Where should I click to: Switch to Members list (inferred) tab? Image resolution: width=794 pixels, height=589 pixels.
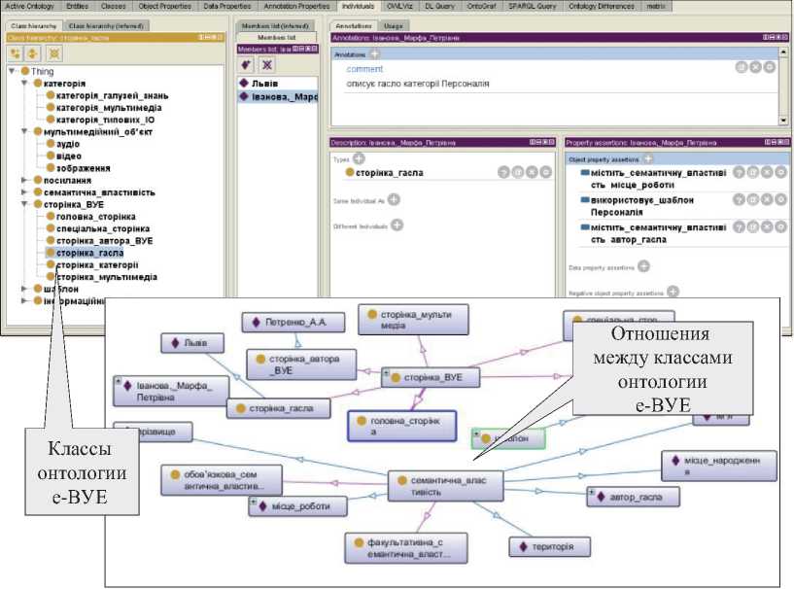coord(275,26)
